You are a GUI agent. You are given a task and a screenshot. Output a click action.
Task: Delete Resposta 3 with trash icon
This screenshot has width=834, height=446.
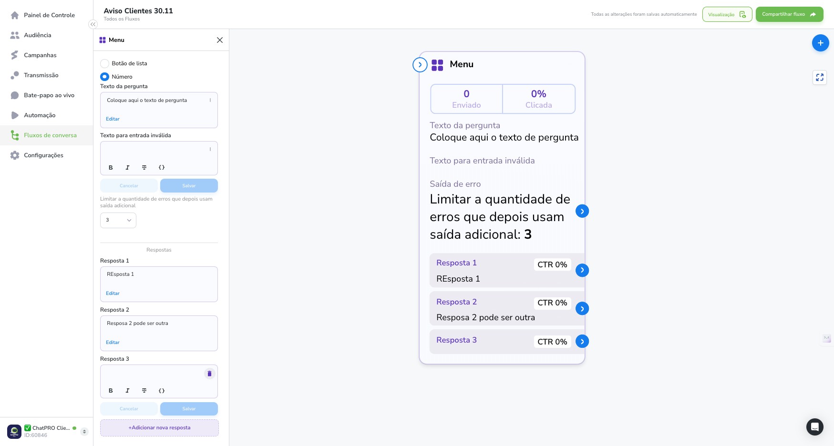tap(209, 374)
